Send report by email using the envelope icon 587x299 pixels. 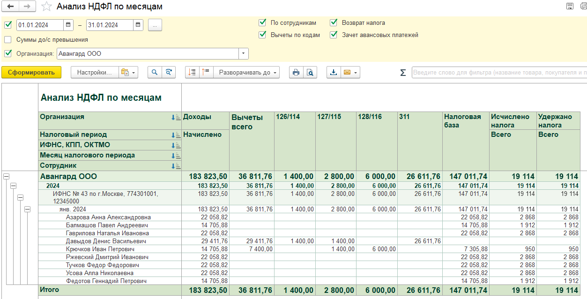(x=347, y=72)
